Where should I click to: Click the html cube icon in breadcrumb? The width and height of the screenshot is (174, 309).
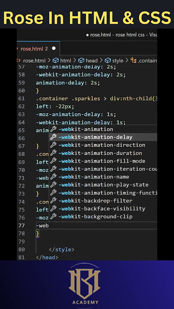55,61
